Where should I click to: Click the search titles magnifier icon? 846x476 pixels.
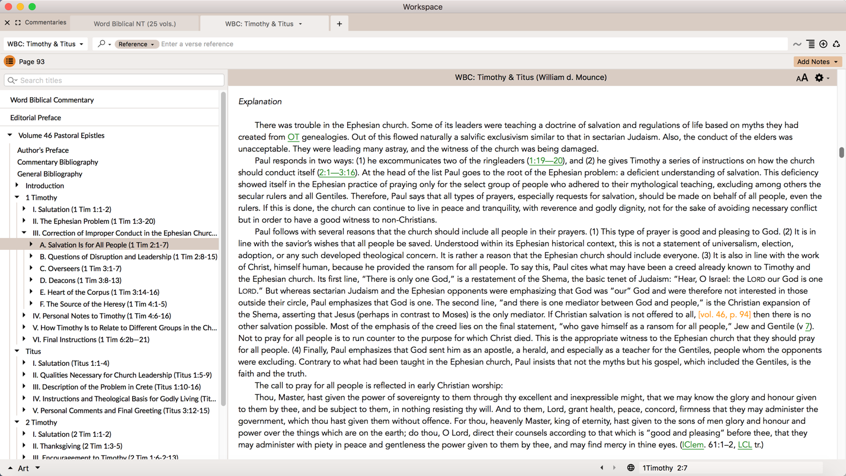[x=12, y=80]
